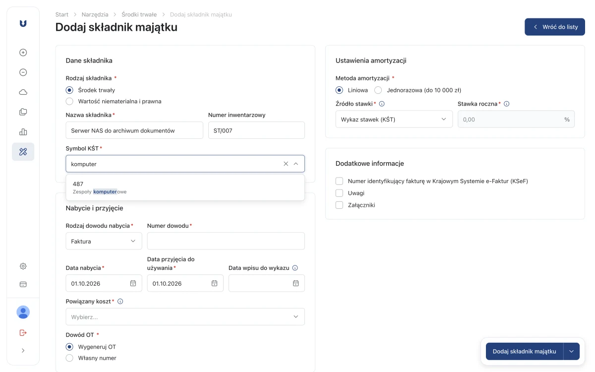Open the documents copy sidebar icon
This screenshot has width=595, height=372.
click(23, 112)
